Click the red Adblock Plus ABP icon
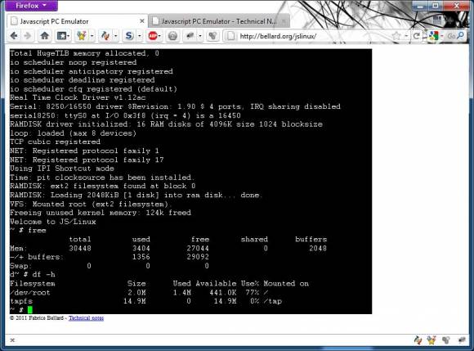The image size is (474, 351). [152, 36]
